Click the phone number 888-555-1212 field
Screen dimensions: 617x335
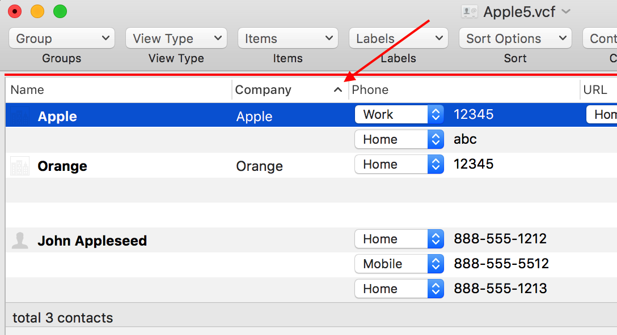click(x=500, y=239)
